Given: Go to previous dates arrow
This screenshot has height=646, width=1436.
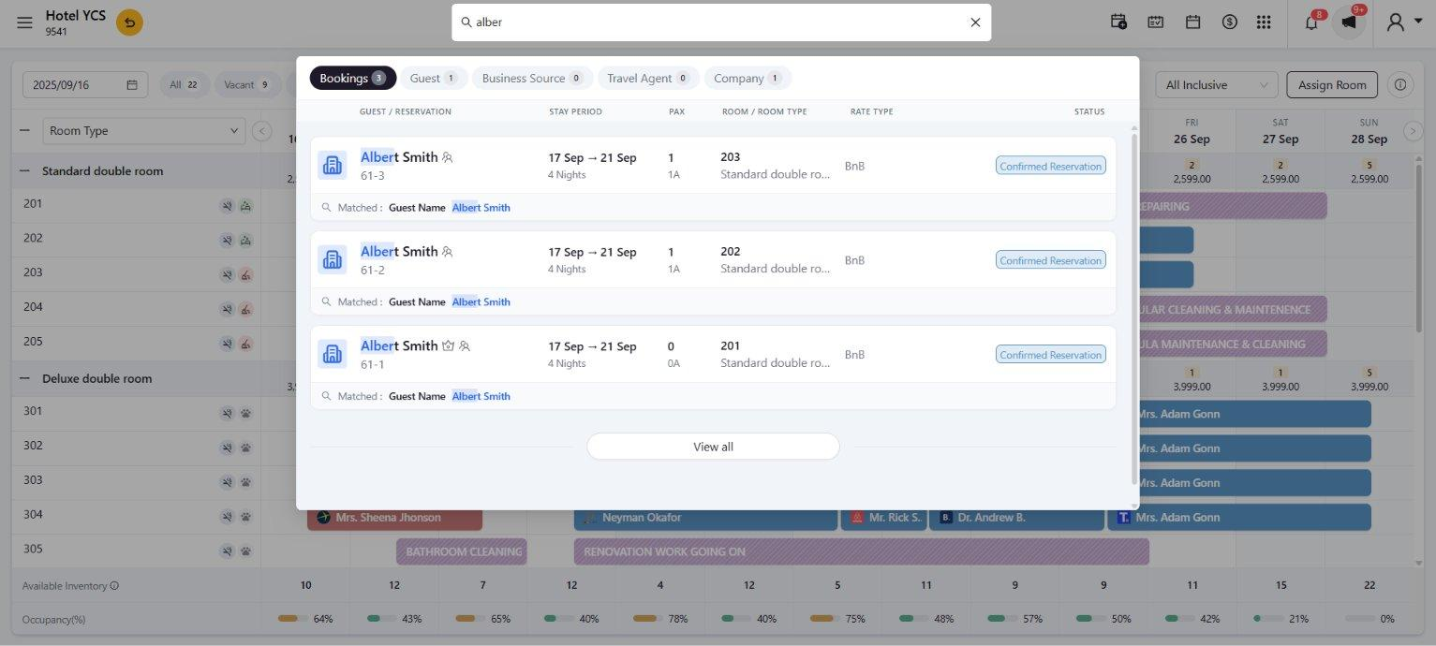Looking at the screenshot, I should (262, 131).
